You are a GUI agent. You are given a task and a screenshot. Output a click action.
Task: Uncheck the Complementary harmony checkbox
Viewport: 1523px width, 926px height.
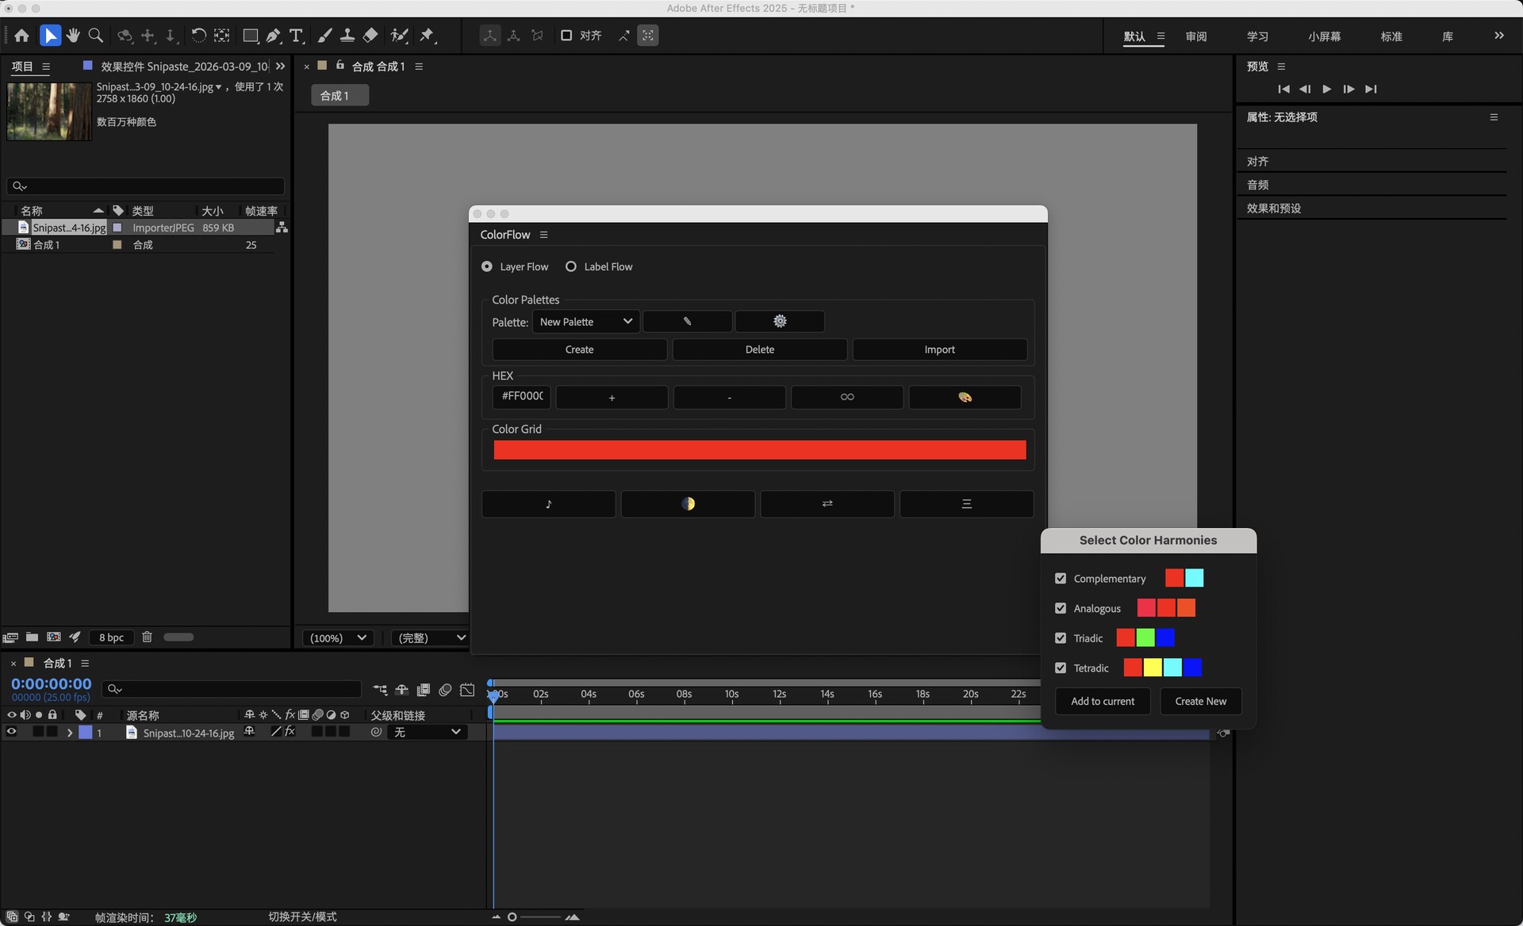click(1061, 579)
